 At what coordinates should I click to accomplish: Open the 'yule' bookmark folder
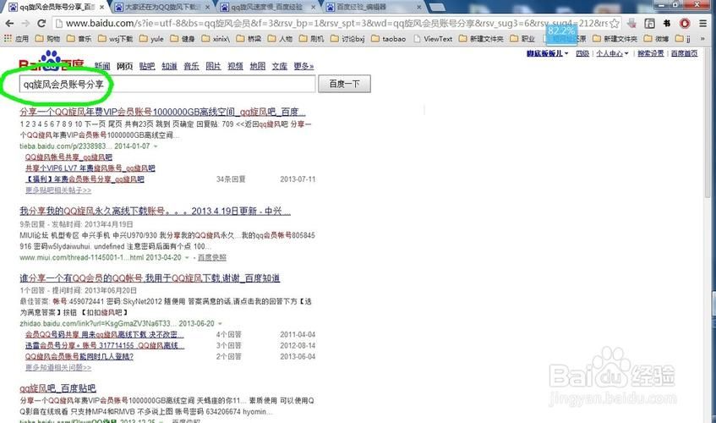tap(151, 39)
